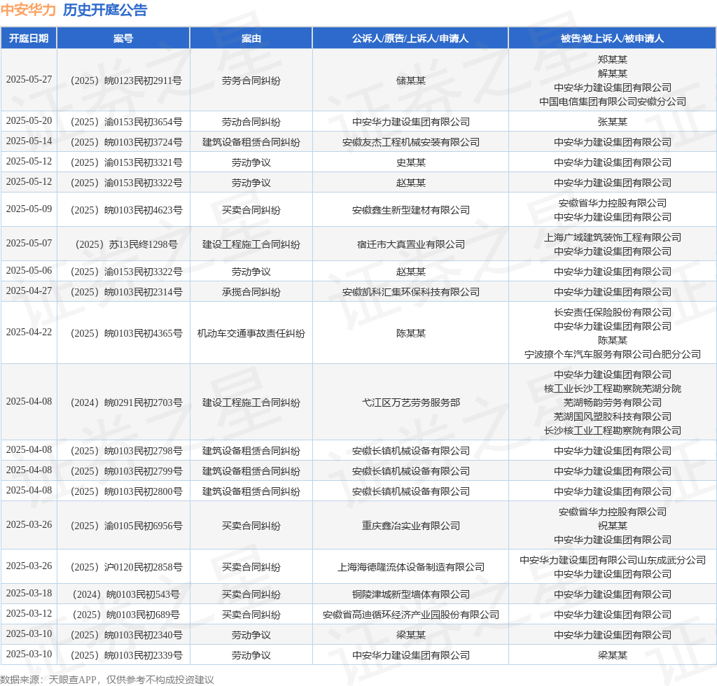Click the 被告/被上诉人/被申请人 column header
Viewport: 717px width, 686px height.
[612, 38]
